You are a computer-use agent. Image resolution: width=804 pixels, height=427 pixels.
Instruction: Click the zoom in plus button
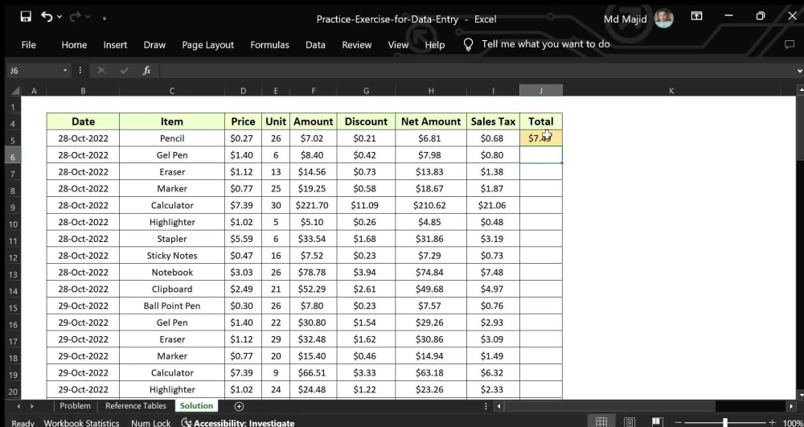772,422
